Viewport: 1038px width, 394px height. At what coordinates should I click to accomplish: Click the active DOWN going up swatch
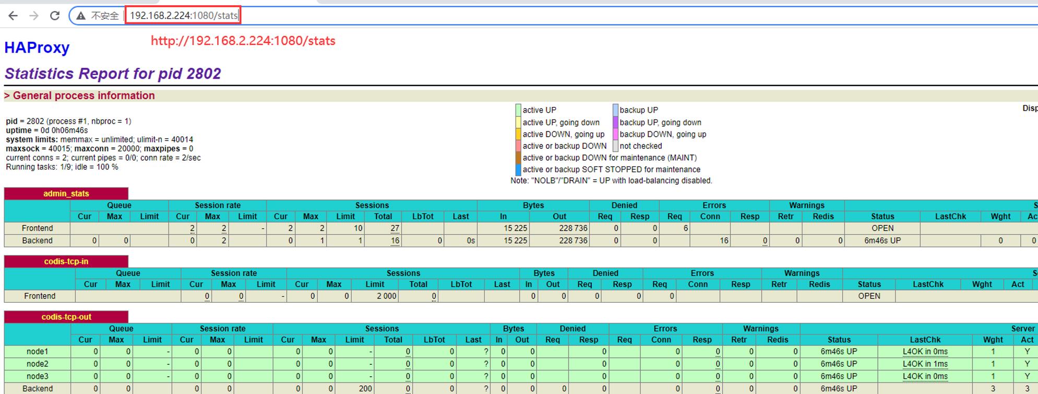click(518, 134)
